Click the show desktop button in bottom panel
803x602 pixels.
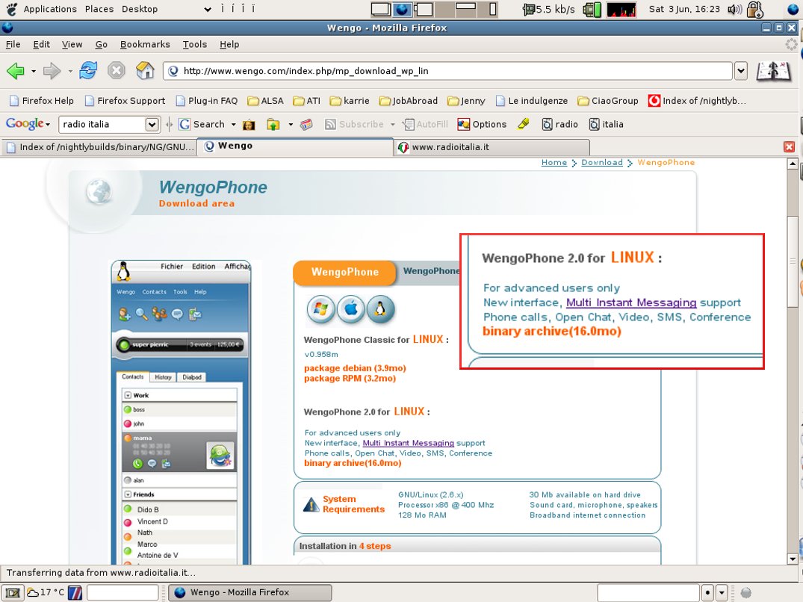click(12, 593)
